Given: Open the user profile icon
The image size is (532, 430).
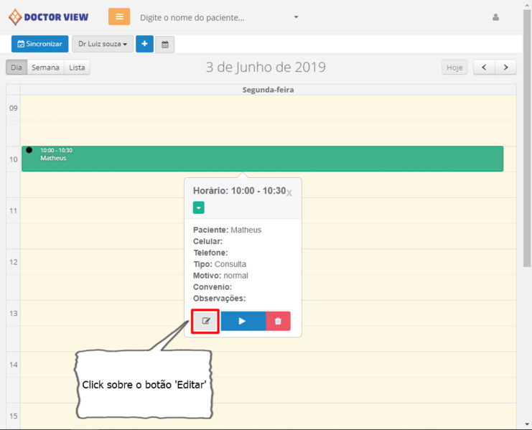Looking at the screenshot, I should coord(495,17).
